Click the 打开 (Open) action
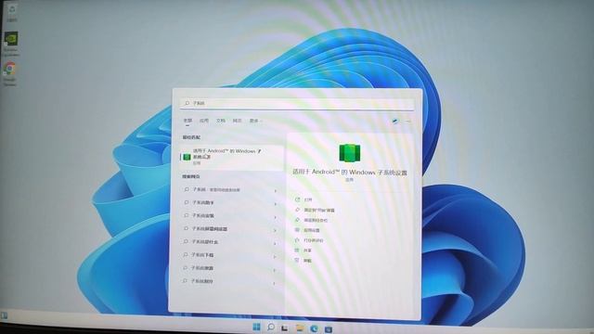Image resolution: width=594 pixels, height=334 pixels. click(x=307, y=199)
